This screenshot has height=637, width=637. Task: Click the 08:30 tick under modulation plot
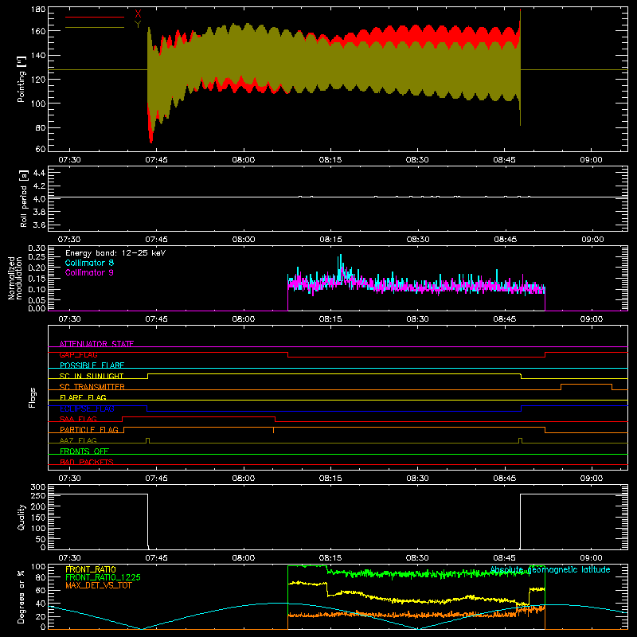click(x=417, y=319)
